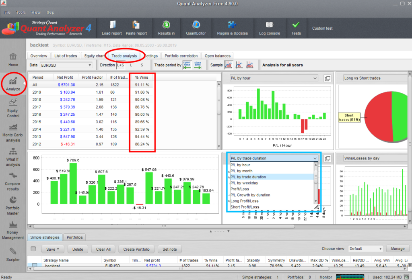This screenshot has width=412, height=280.
Task: Open the File menu
Action: coord(7,12)
